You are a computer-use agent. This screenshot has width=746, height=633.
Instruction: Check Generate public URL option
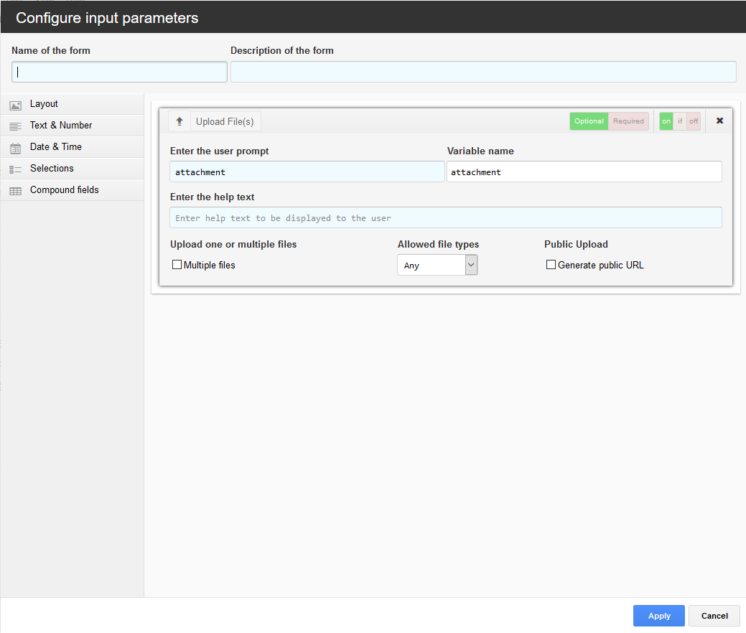(551, 265)
